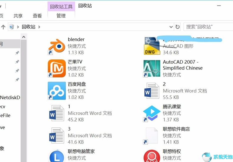Select the AutoCAD 2007 shortcut icon
Viewport: 233px width, 162px height.
click(152, 68)
